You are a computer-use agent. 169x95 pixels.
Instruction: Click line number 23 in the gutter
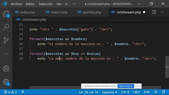[x=21, y=29]
